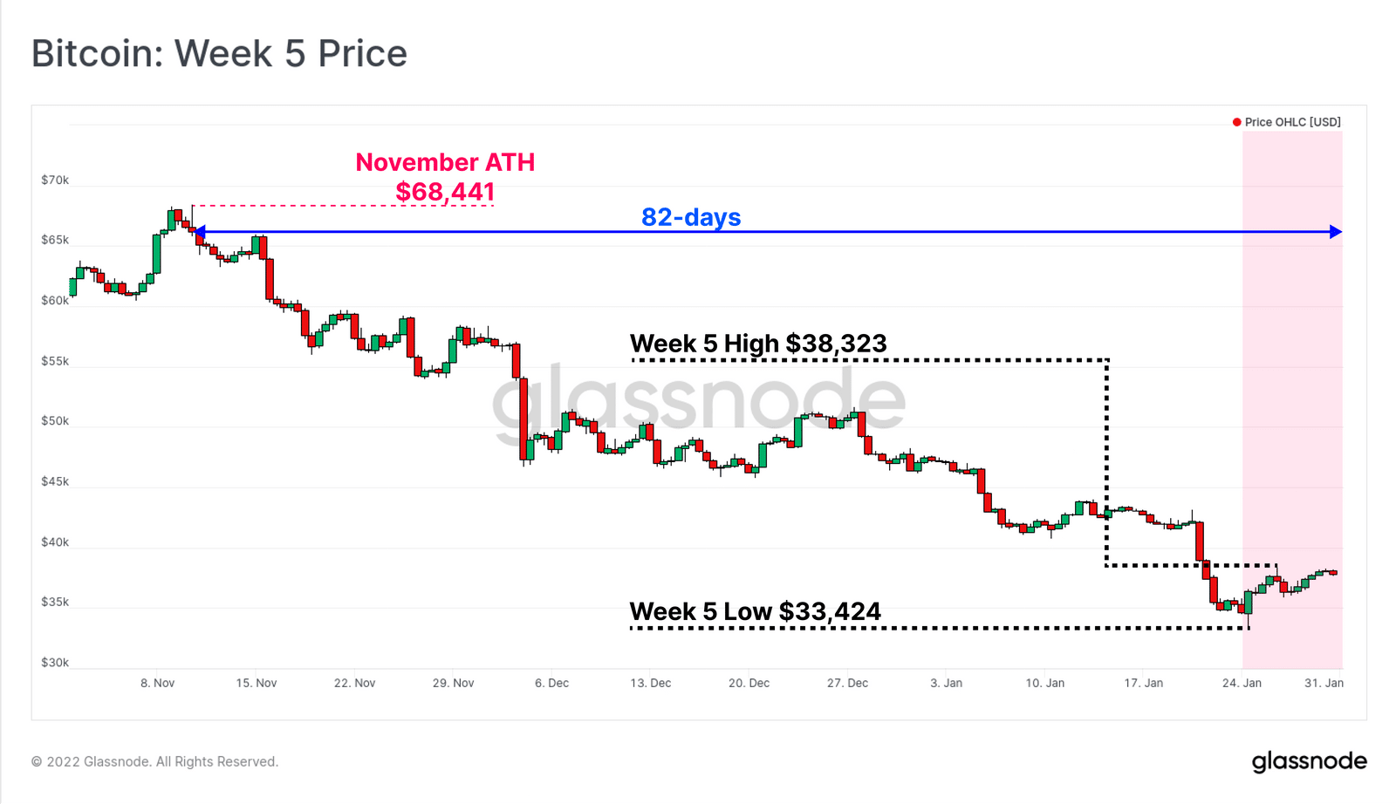
Task: Click the 2022 Glassnode copyright text
Action: [154, 761]
